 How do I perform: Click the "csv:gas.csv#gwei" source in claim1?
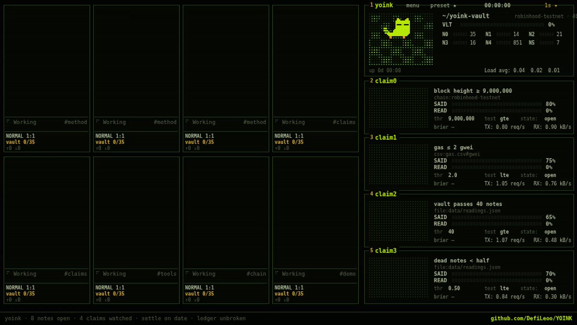pos(457,154)
